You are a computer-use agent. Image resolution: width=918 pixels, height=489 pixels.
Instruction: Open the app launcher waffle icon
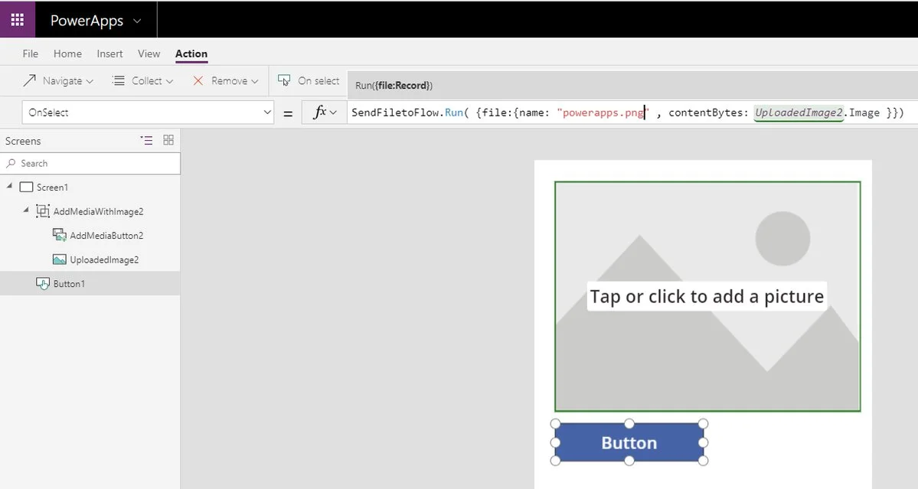[17, 20]
